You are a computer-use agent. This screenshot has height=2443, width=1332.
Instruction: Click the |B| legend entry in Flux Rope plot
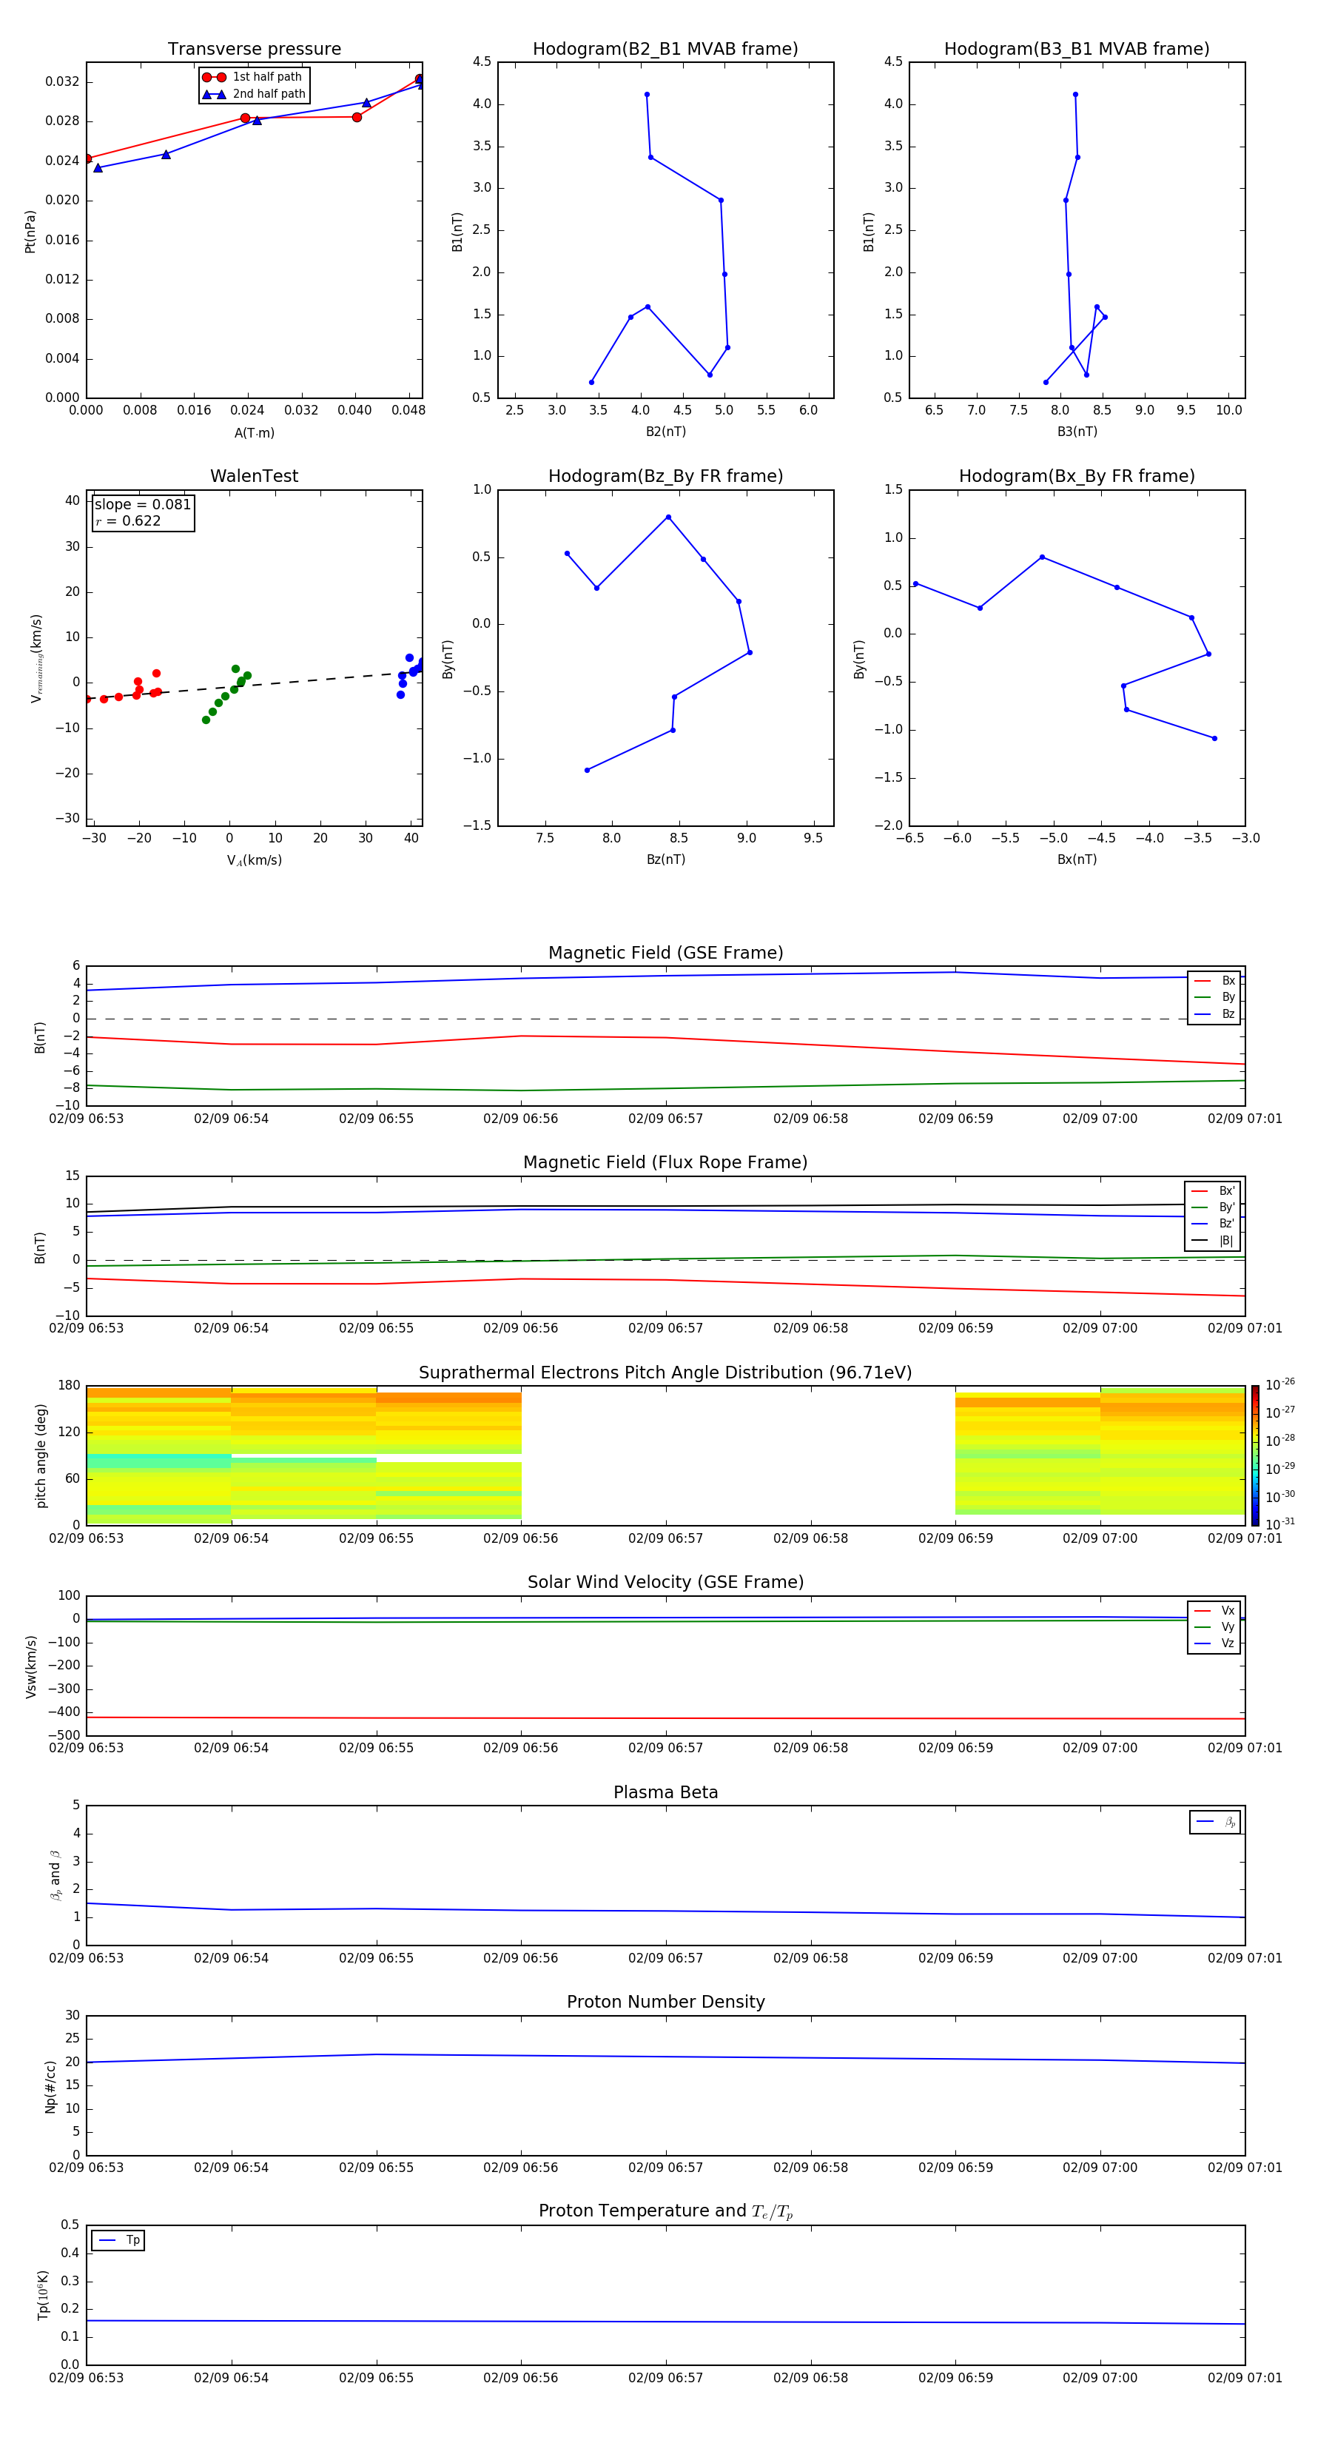(x=1214, y=1241)
